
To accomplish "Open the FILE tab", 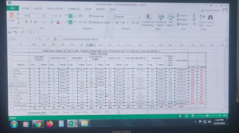I will coord(13,8).
